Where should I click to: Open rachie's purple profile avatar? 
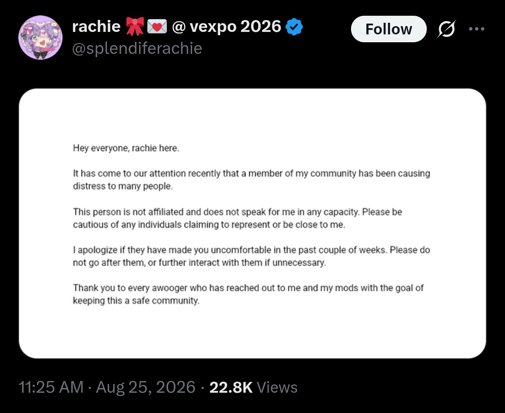click(x=40, y=37)
